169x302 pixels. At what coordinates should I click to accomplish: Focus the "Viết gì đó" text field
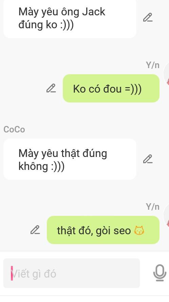72,273
